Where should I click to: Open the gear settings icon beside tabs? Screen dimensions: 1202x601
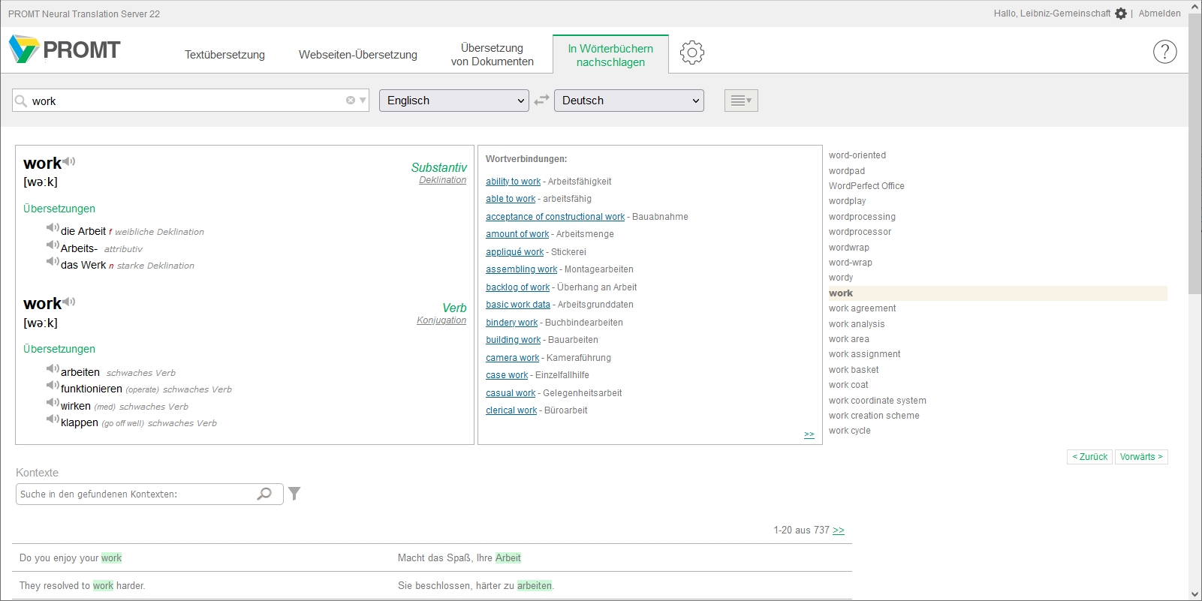pyautogui.click(x=691, y=53)
